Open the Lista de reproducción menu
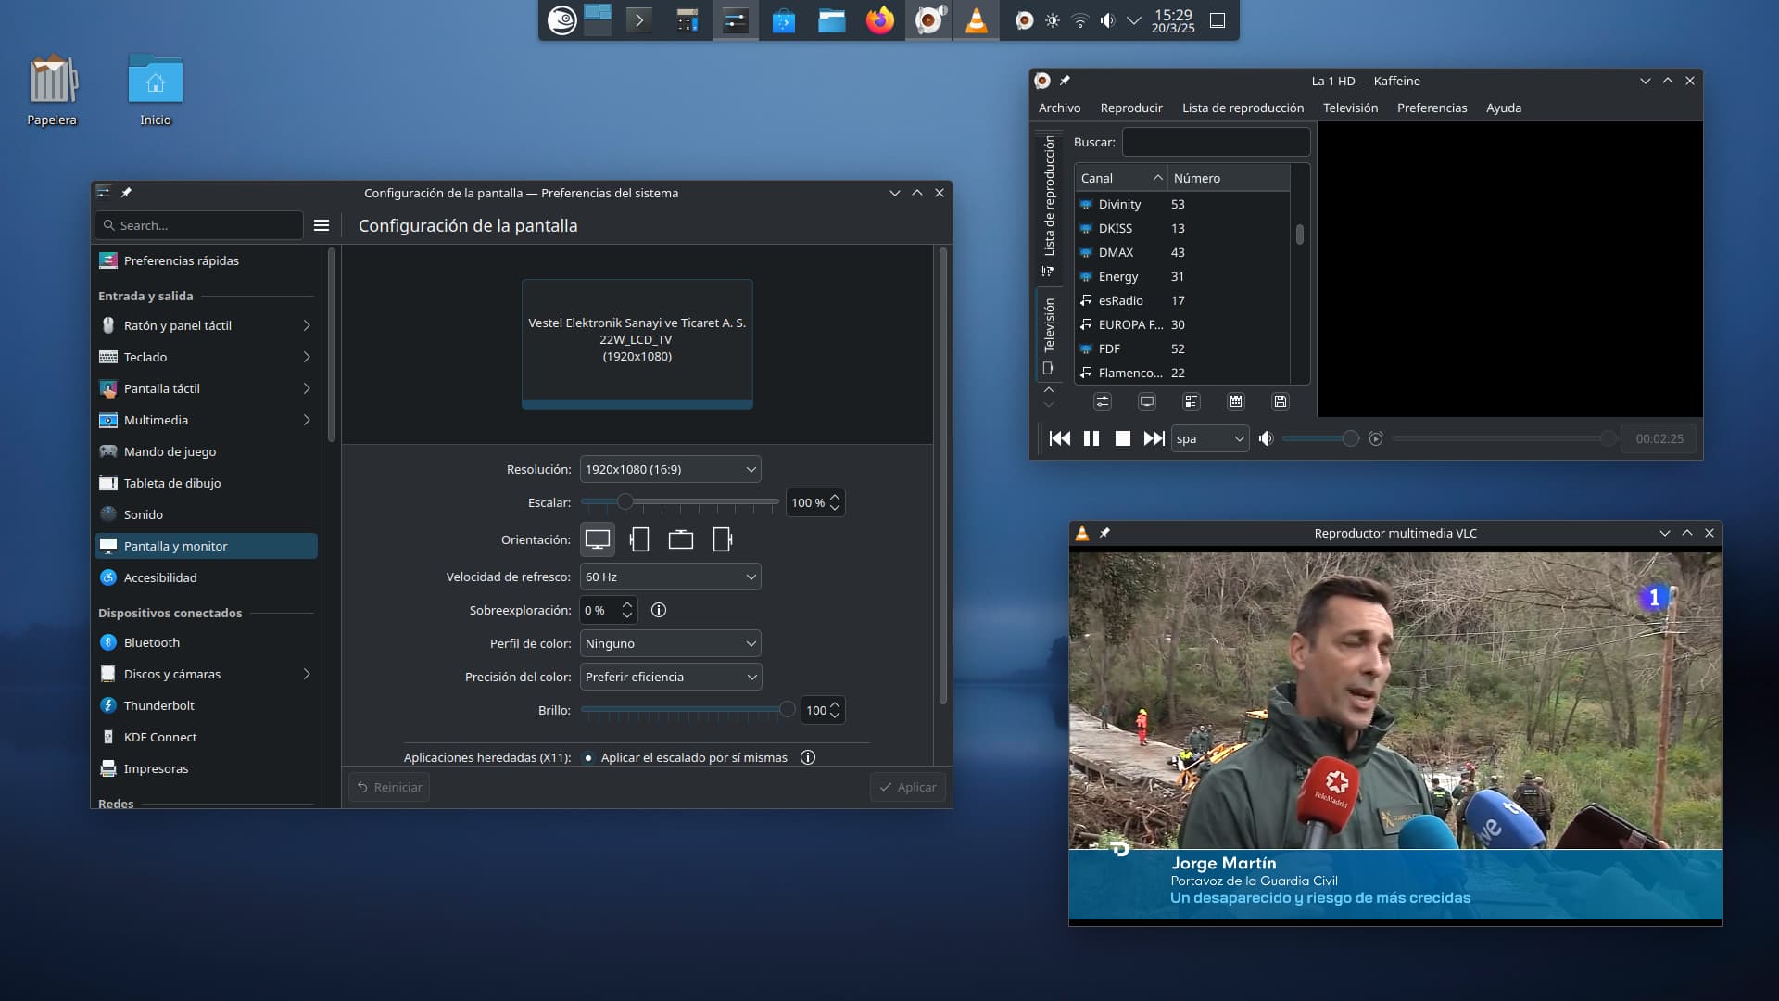Viewport: 1779px width, 1001px height. click(x=1243, y=108)
